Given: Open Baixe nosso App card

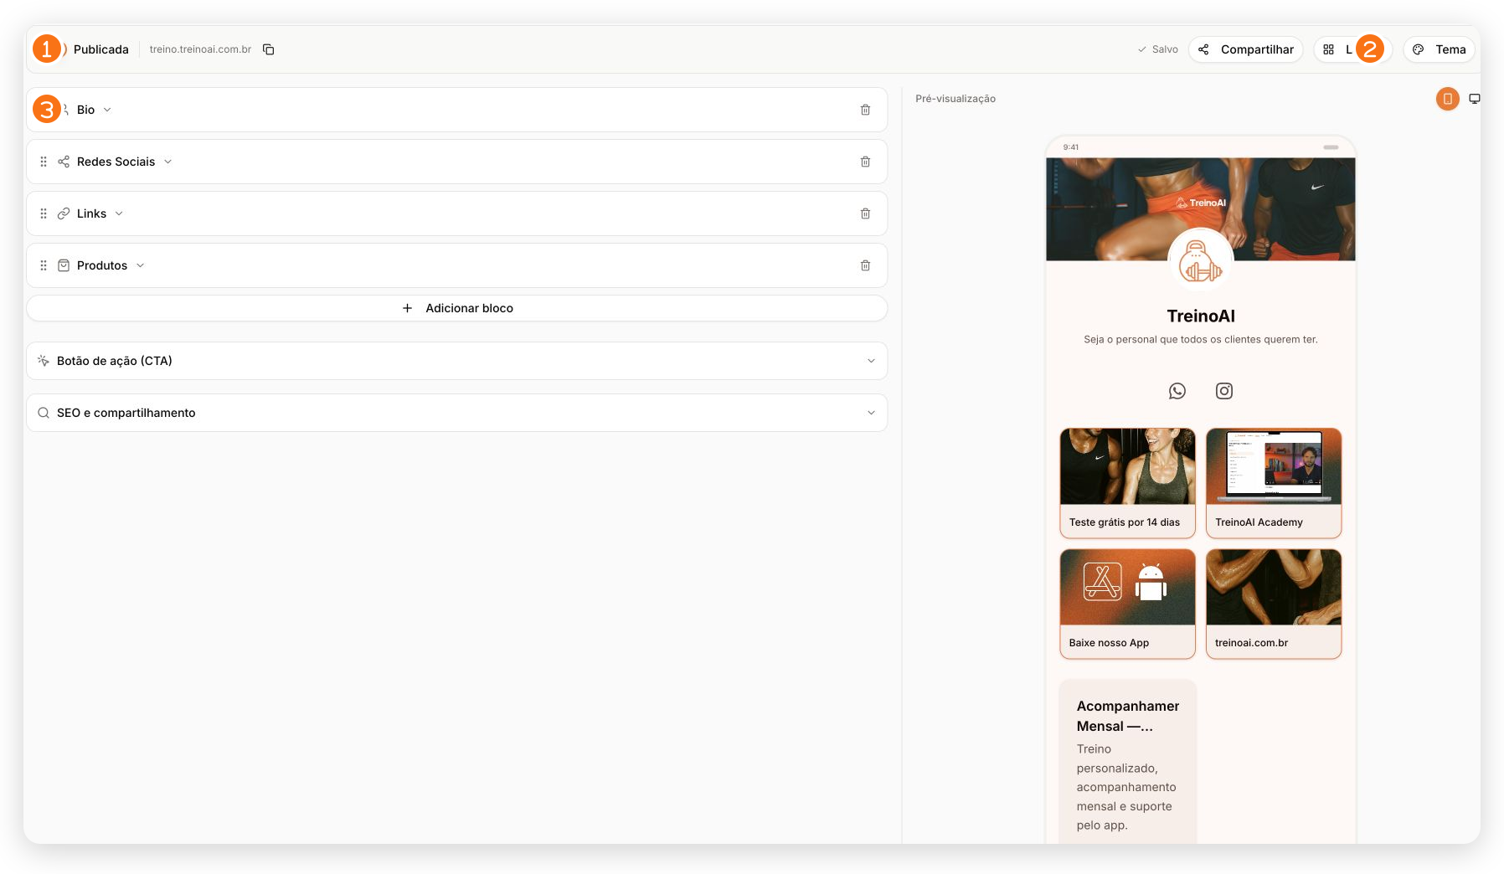Looking at the screenshot, I should pos(1127,604).
